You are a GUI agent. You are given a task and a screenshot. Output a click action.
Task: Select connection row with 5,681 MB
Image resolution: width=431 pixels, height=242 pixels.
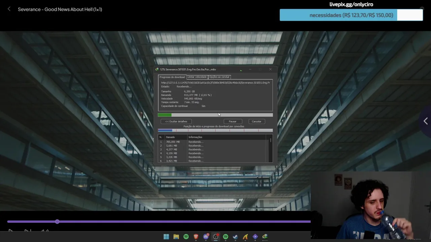(x=213, y=146)
